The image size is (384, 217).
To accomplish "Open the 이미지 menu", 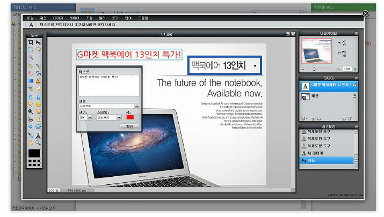I will coord(58,18).
